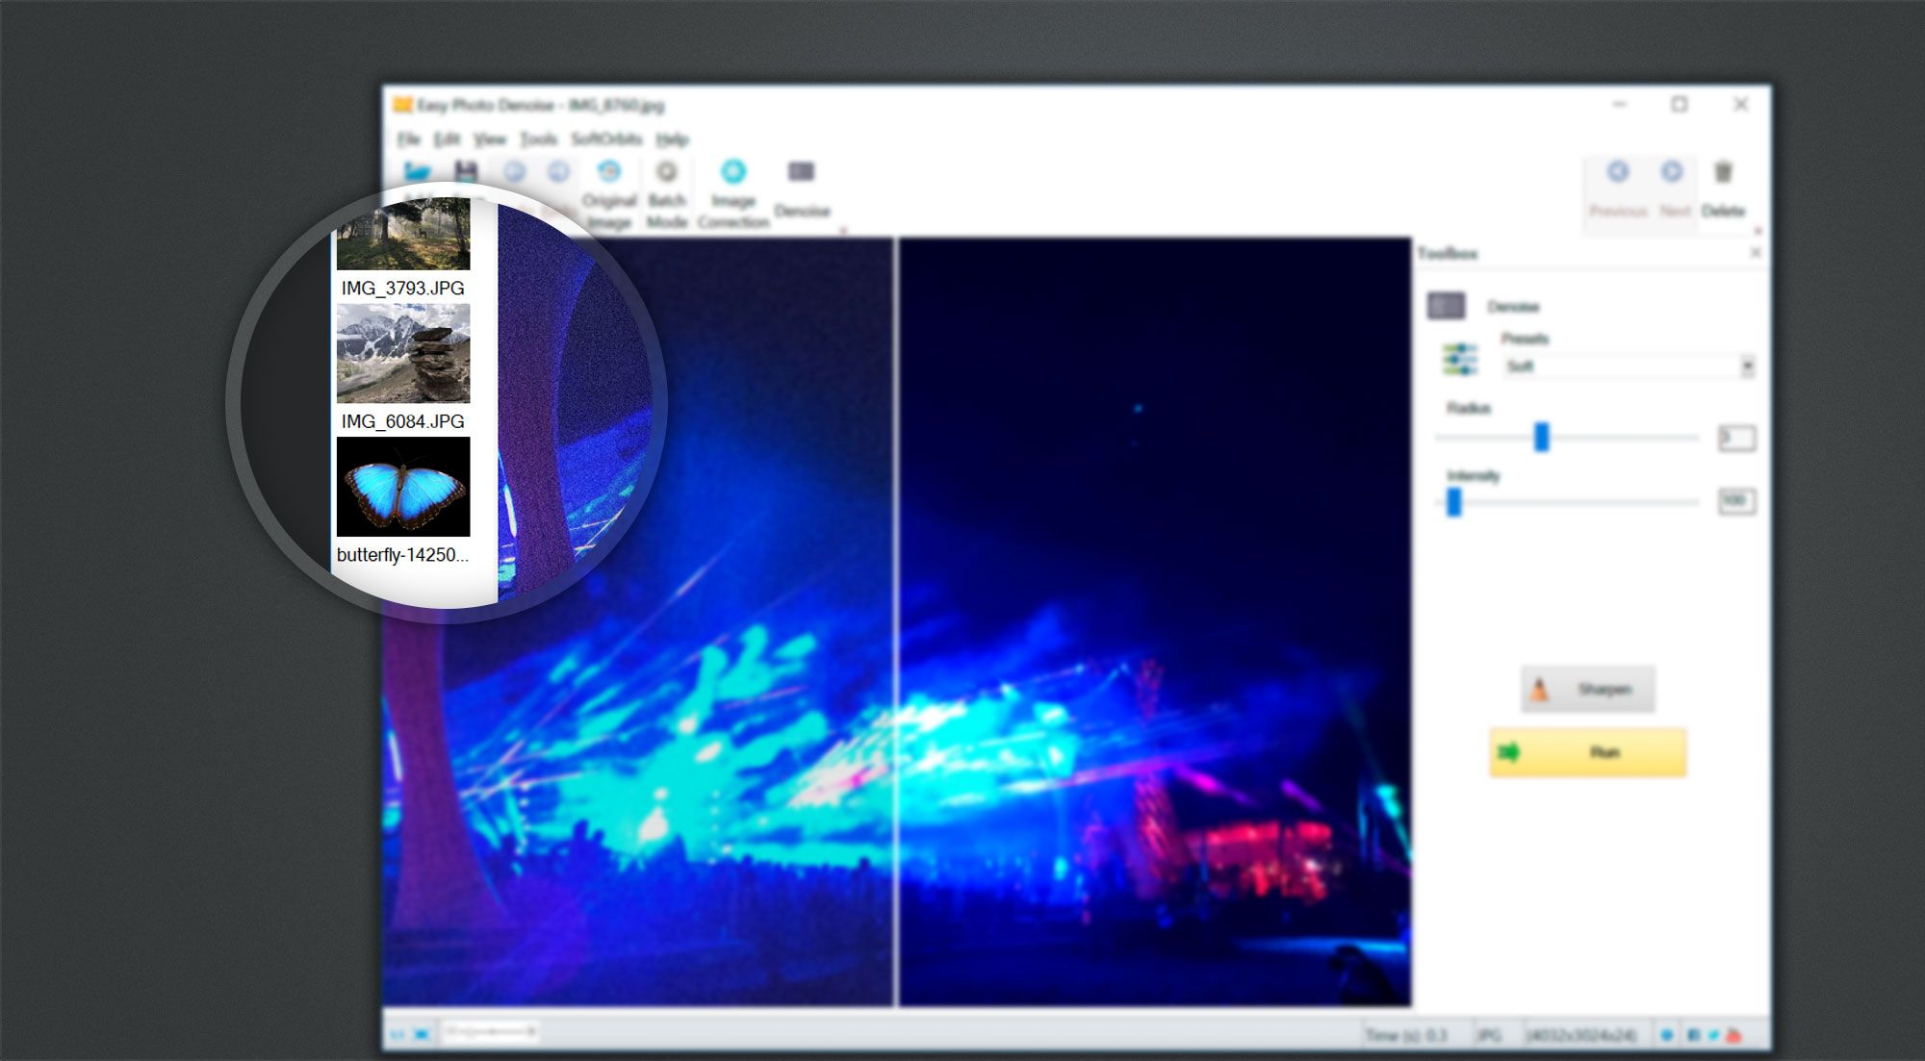Click the Denoise icon in Toolbox

(x=1446, y=306)
